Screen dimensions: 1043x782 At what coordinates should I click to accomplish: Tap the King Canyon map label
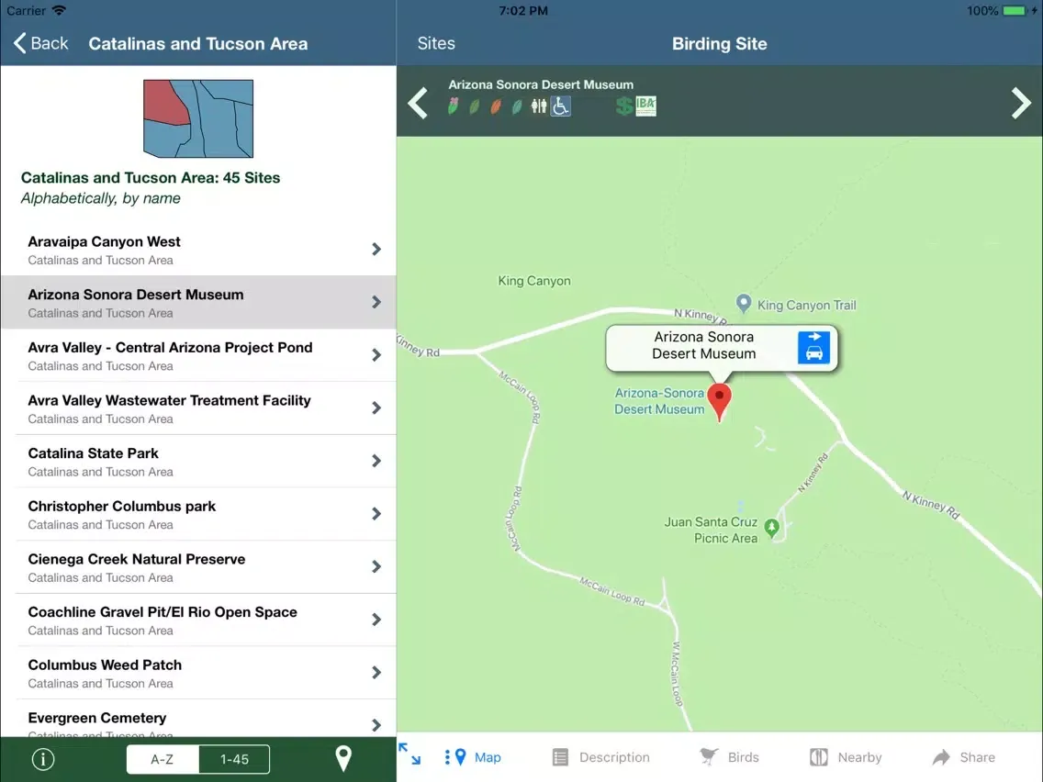[x=534, y=281]
